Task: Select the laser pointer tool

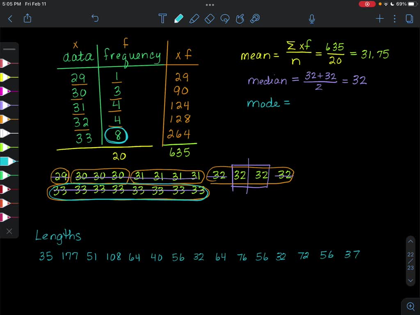Action: pyautogui.click(x=255, y=18)
